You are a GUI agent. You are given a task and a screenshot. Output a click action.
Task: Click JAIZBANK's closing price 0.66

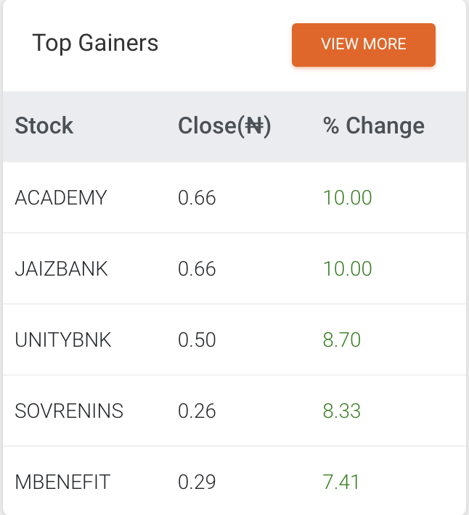tap(197, 268)
